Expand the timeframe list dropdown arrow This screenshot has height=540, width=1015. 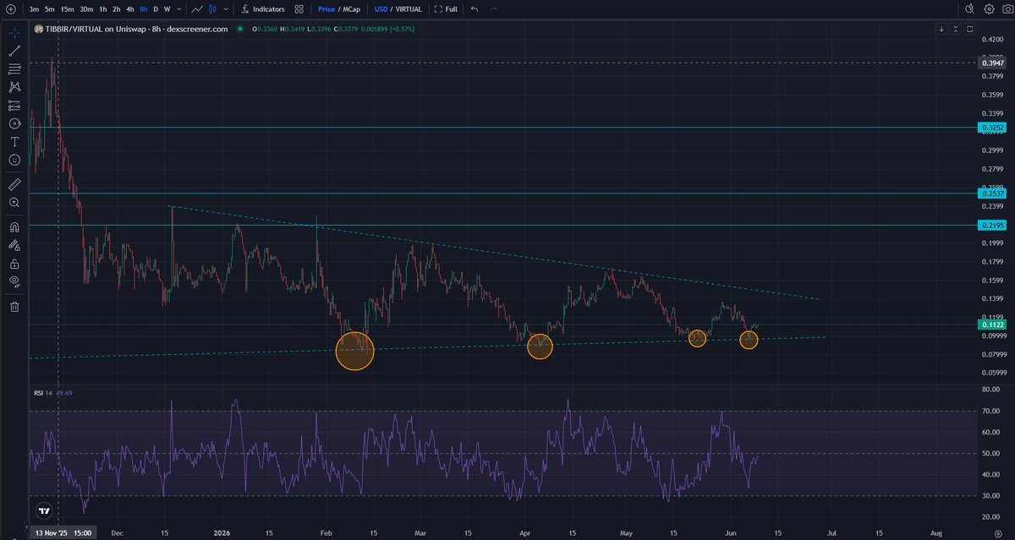178,9
